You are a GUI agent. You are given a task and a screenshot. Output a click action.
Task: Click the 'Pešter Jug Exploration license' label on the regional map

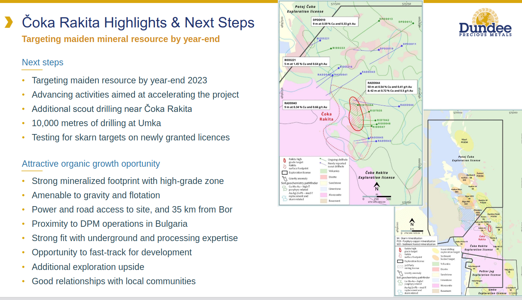click(487, 273)
